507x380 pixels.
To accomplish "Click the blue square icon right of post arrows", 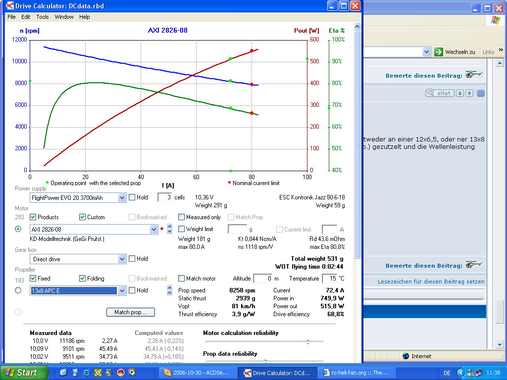I will pos(481,94).
